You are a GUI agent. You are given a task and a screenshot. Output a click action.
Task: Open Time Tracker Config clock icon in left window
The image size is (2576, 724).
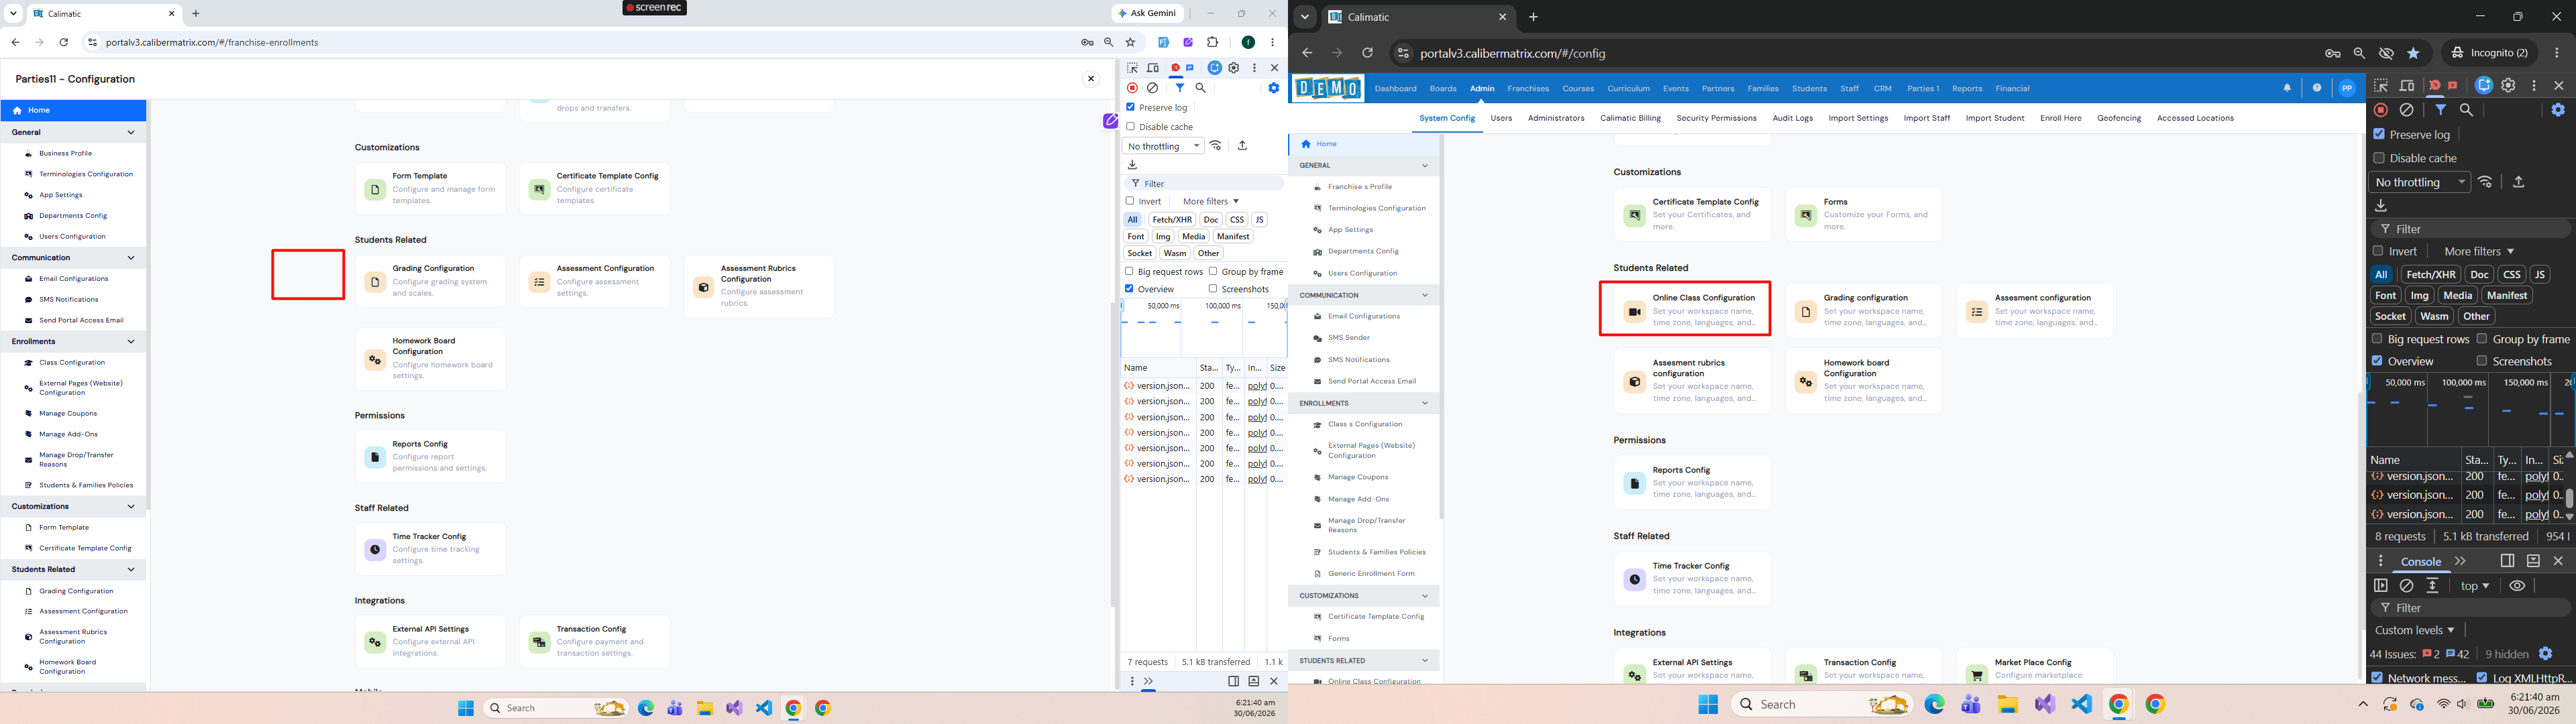[375, 549]
